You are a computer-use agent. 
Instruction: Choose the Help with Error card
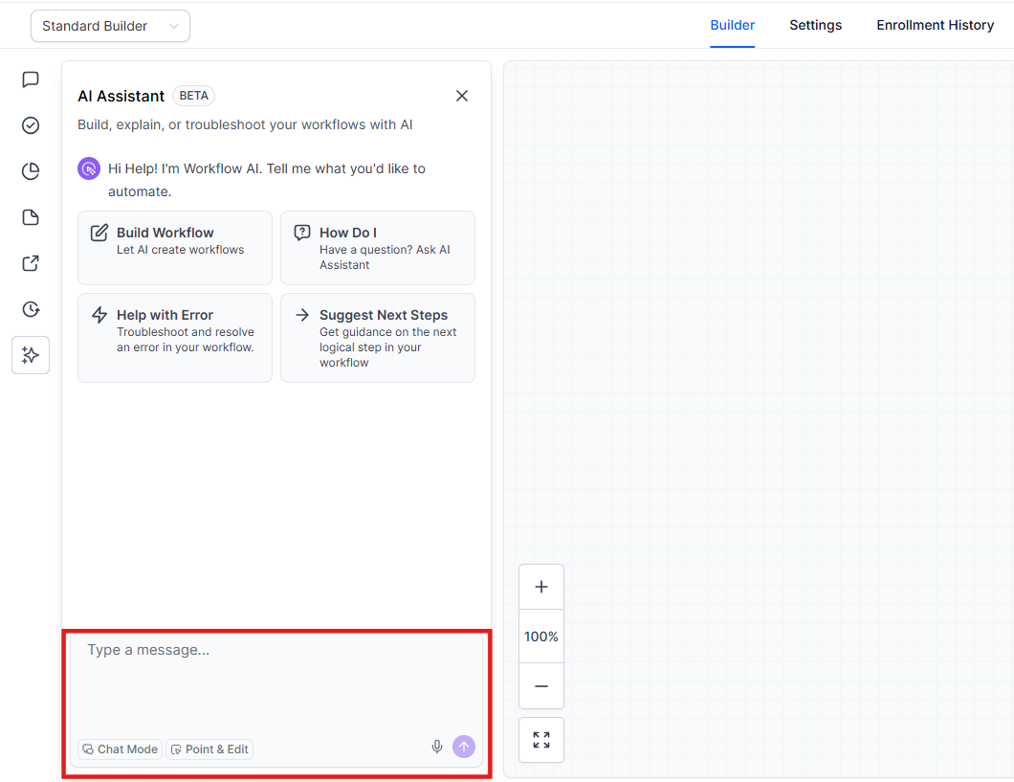coord(175,338)
